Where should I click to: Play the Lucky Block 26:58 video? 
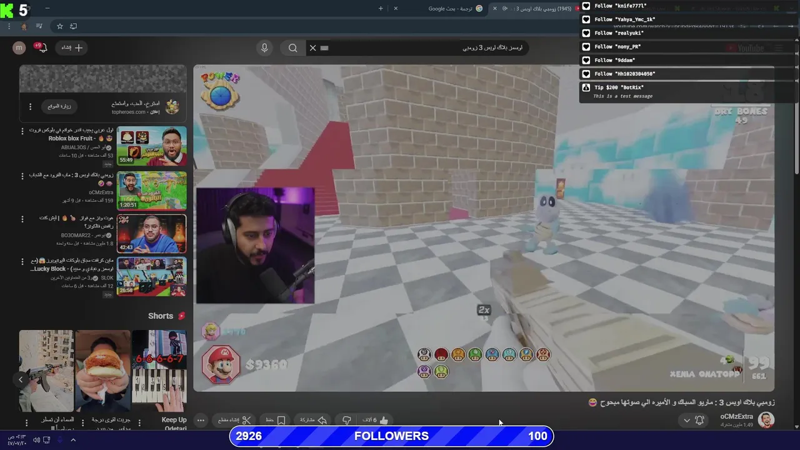[152, 277]
